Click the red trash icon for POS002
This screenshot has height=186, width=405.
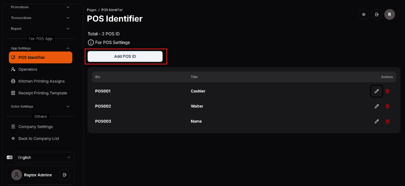(x=387, y=106)
